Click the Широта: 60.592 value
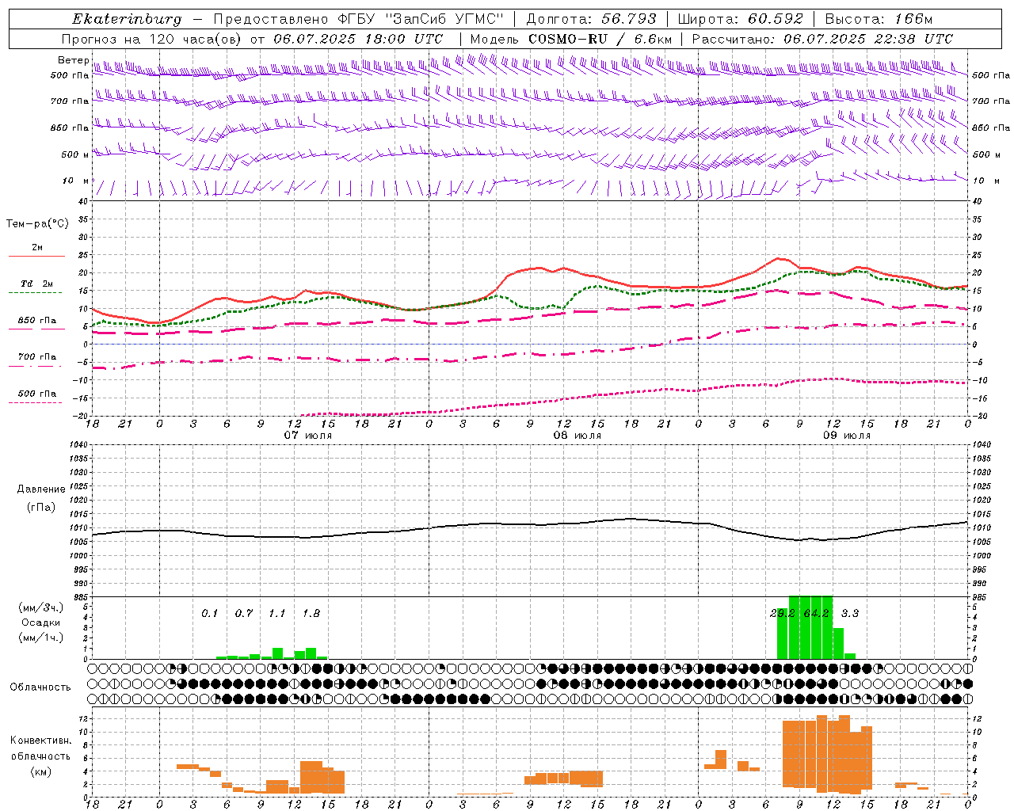Screen dimensions: 1014x811 coord(740,19)
